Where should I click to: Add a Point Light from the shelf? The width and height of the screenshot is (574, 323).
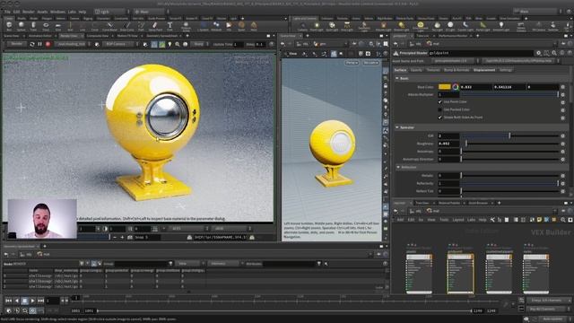(317, 26)
